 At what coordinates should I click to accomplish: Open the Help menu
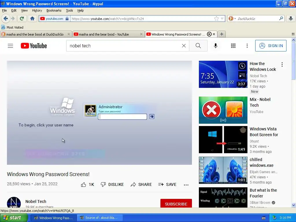click(x=80, y=10)
